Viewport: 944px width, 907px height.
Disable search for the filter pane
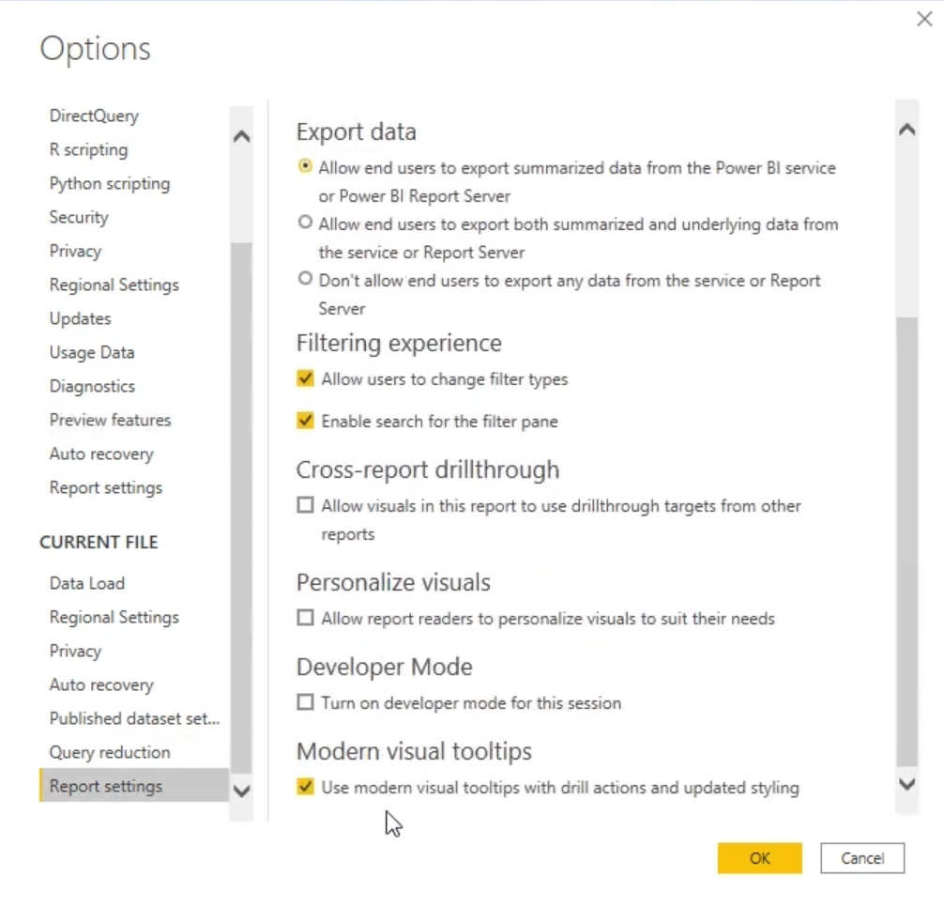[x=305, y=421]
